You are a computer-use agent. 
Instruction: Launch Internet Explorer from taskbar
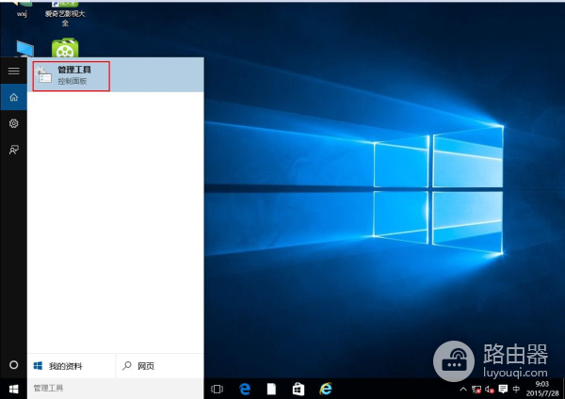[x=326, y=388]
